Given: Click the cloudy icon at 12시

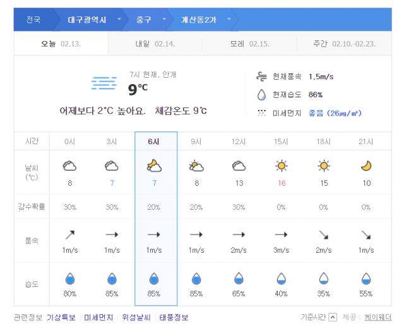Looking at the screenshot, I should click(239, 166).
